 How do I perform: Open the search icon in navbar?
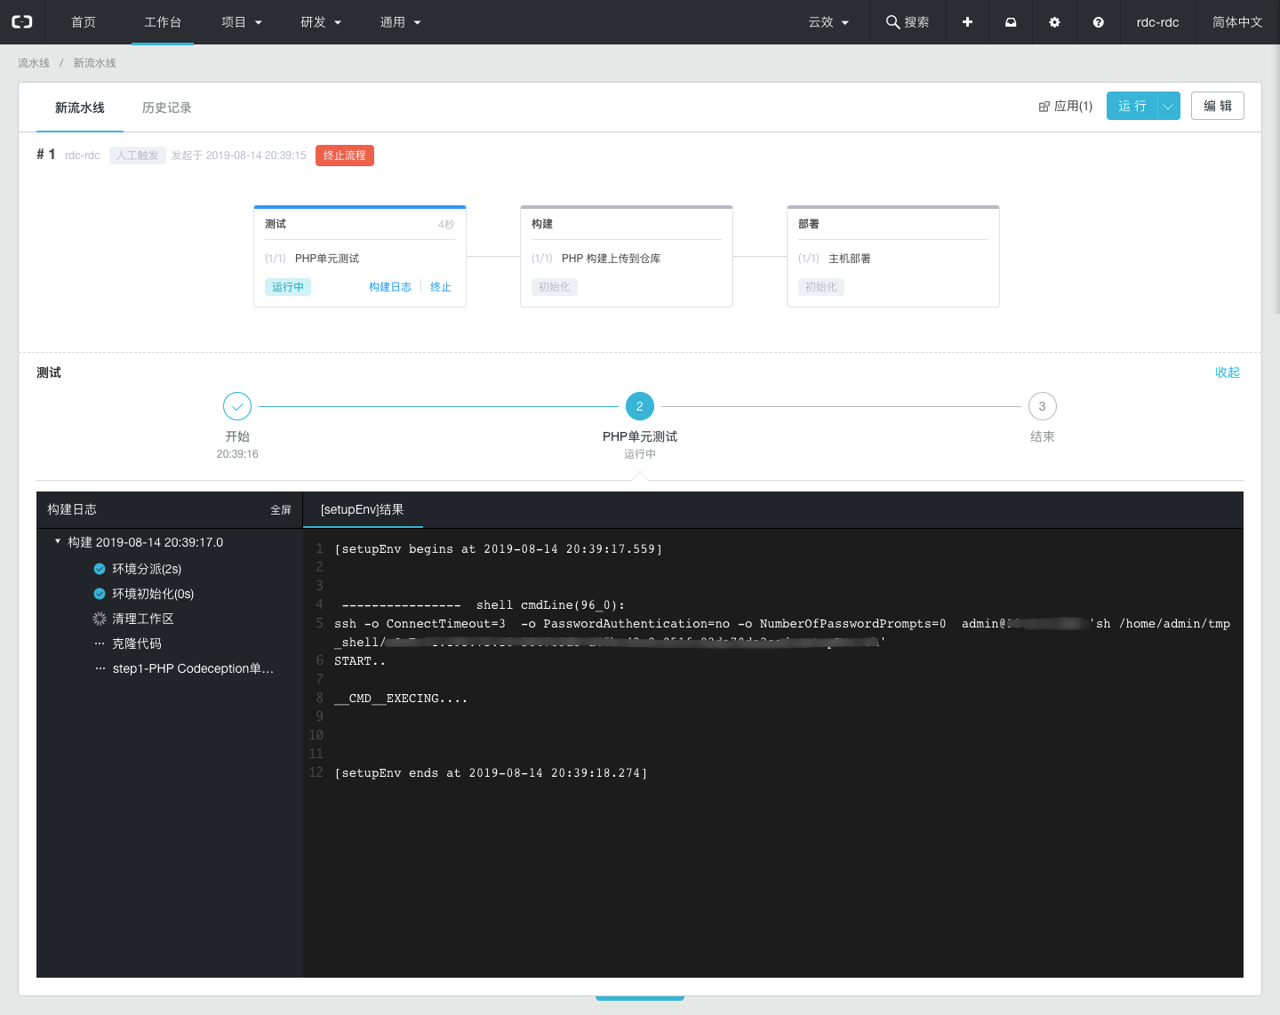[x=892, y=21]
